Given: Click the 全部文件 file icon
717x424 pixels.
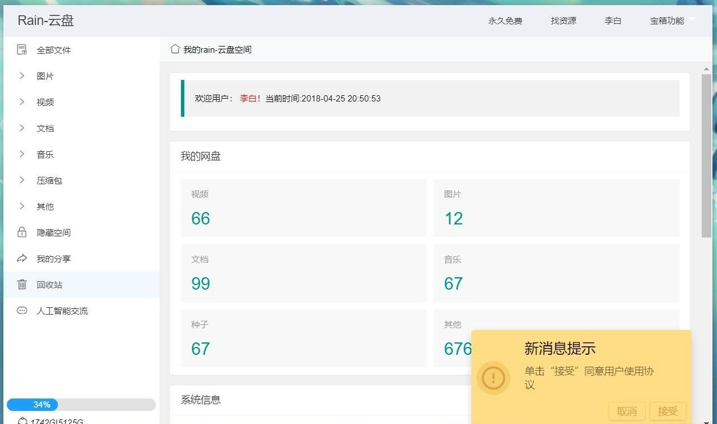Looking at the screenshot, I should coord(20,50).
